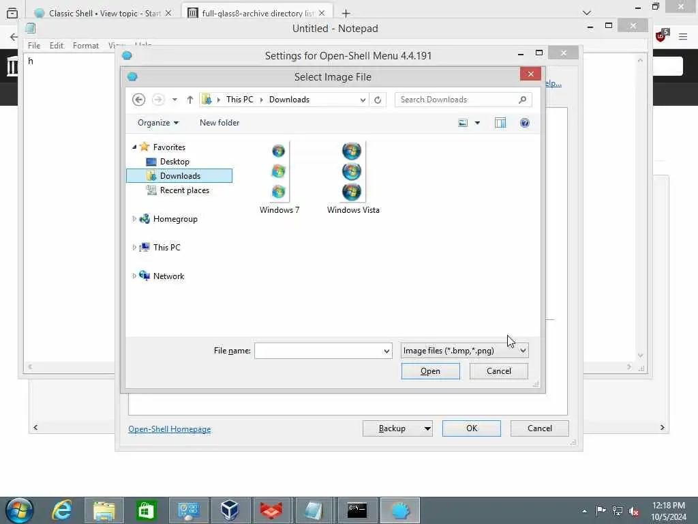Click the Start orb on the taskbar

[x=18, y=510]
